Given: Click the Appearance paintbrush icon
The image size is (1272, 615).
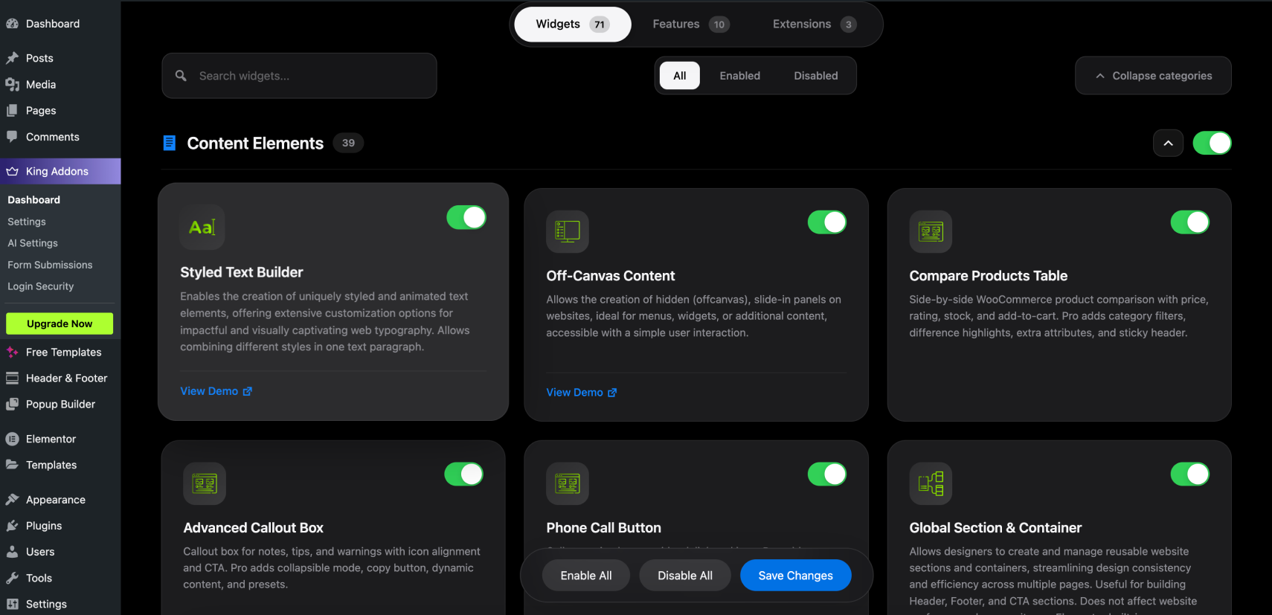Looking at the screenshot, I should click(x=12, y=500).
